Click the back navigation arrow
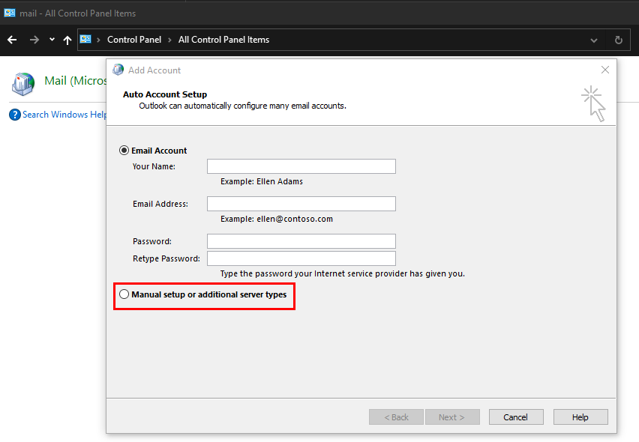The height and width of the screenshot is (442, 639). coord(11,39)
